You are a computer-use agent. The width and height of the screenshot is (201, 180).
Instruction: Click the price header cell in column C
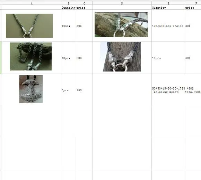pyautogui.click(x=84, y=8)
